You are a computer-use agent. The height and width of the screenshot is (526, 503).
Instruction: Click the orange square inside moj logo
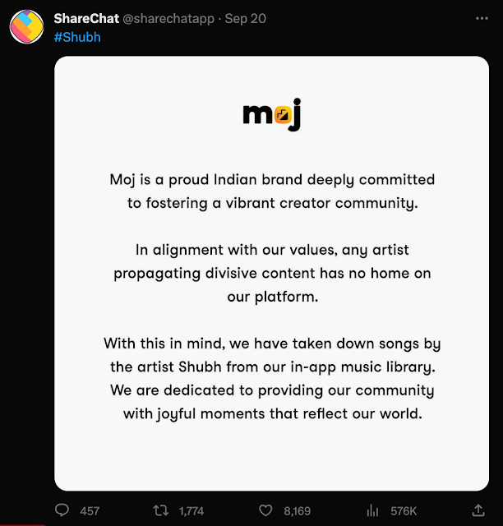283,115
